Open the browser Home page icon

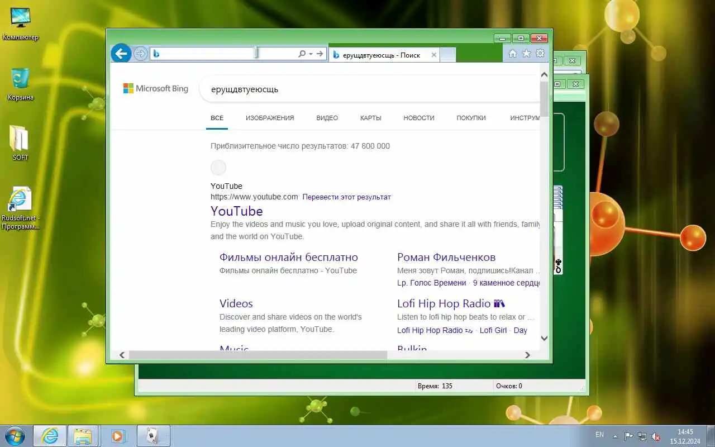[513, 54]
